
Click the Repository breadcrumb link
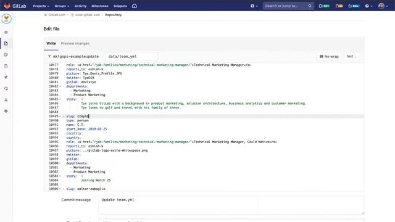114,15
